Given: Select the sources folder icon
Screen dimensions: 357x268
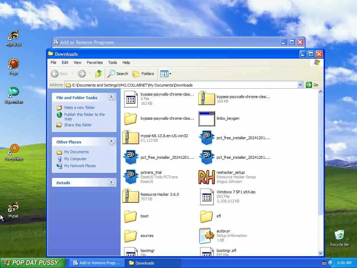Looking at the screenshot, I should [130, 236].
